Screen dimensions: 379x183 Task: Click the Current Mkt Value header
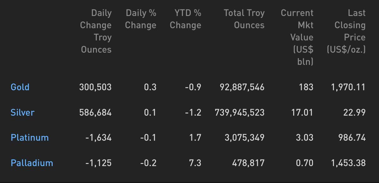tap(297, 37)
